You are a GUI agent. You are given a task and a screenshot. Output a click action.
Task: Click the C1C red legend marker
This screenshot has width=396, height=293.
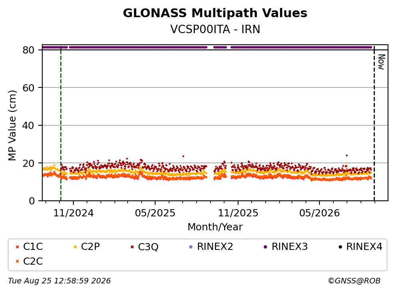(17, 247)
